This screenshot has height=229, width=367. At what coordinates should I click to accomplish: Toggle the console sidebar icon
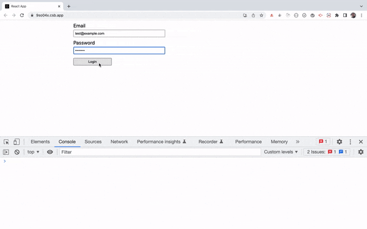(x=6, y=152)
